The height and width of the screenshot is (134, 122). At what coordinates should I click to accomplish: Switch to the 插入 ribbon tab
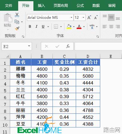(x=41, y=6)
